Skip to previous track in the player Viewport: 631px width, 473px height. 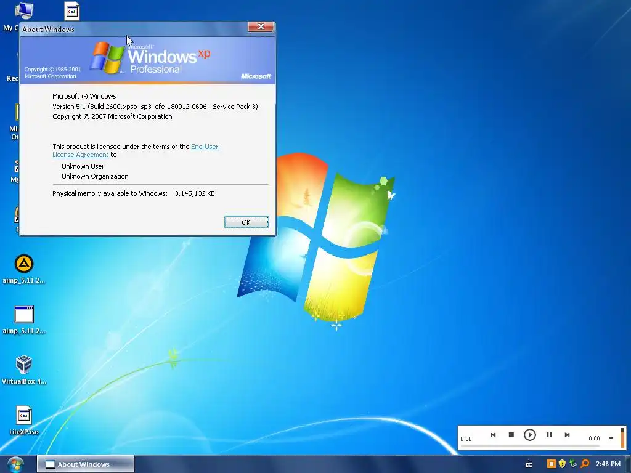[493, 435]
